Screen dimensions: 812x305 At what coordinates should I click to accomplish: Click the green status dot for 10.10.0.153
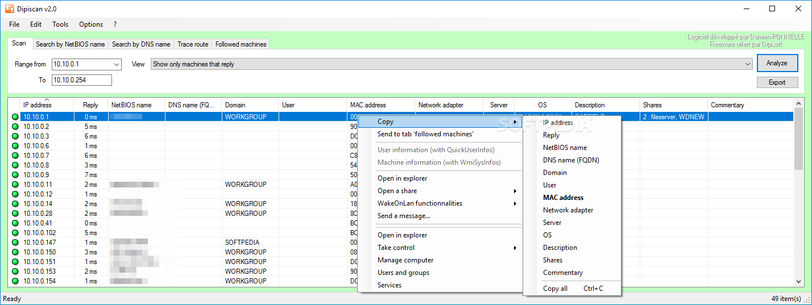[15, 271]
